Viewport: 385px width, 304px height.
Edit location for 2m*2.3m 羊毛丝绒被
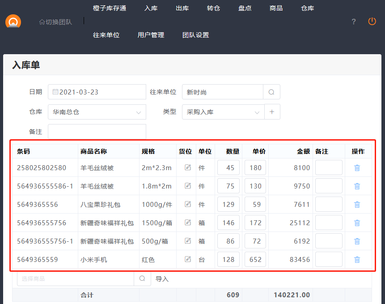188,167
